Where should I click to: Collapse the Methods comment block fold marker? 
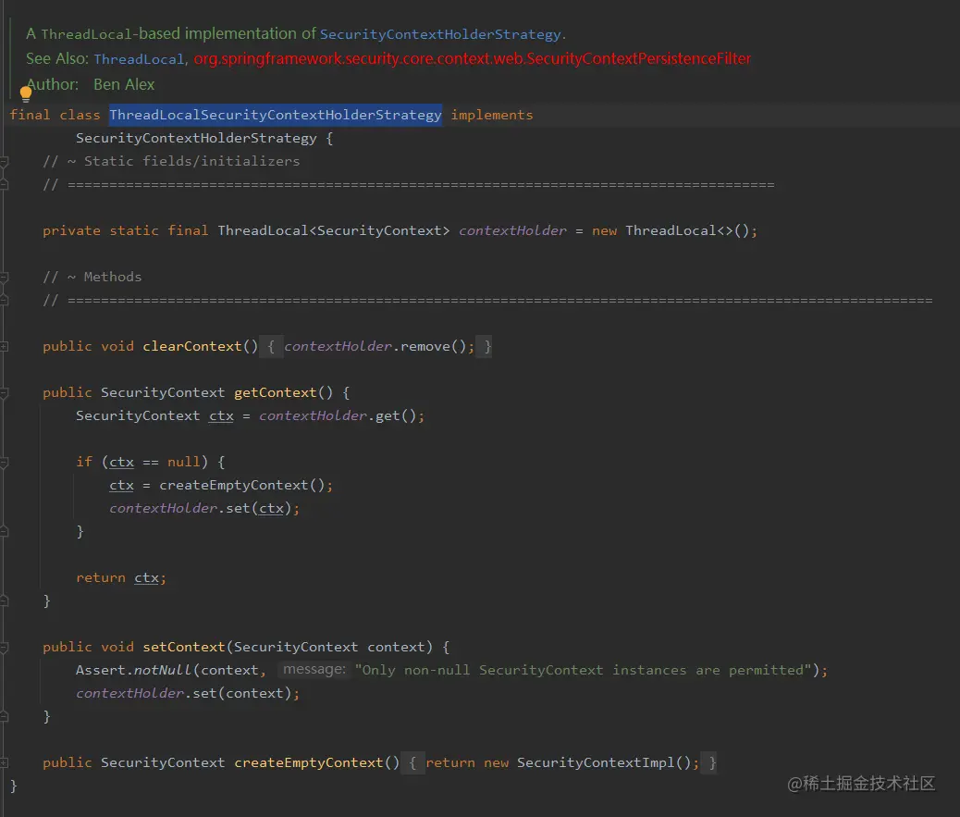coord(4,278)
